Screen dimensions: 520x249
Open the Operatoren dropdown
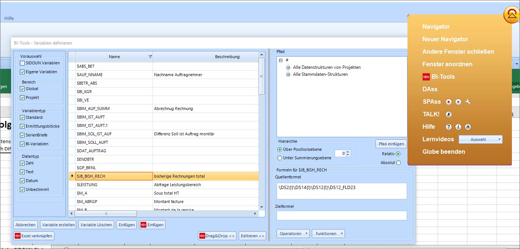(293, 234)
